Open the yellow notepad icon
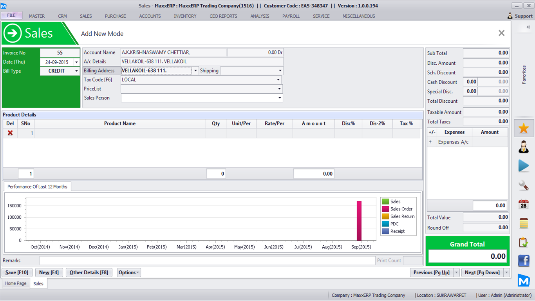 pyautogui.click(x=524, y=223)
